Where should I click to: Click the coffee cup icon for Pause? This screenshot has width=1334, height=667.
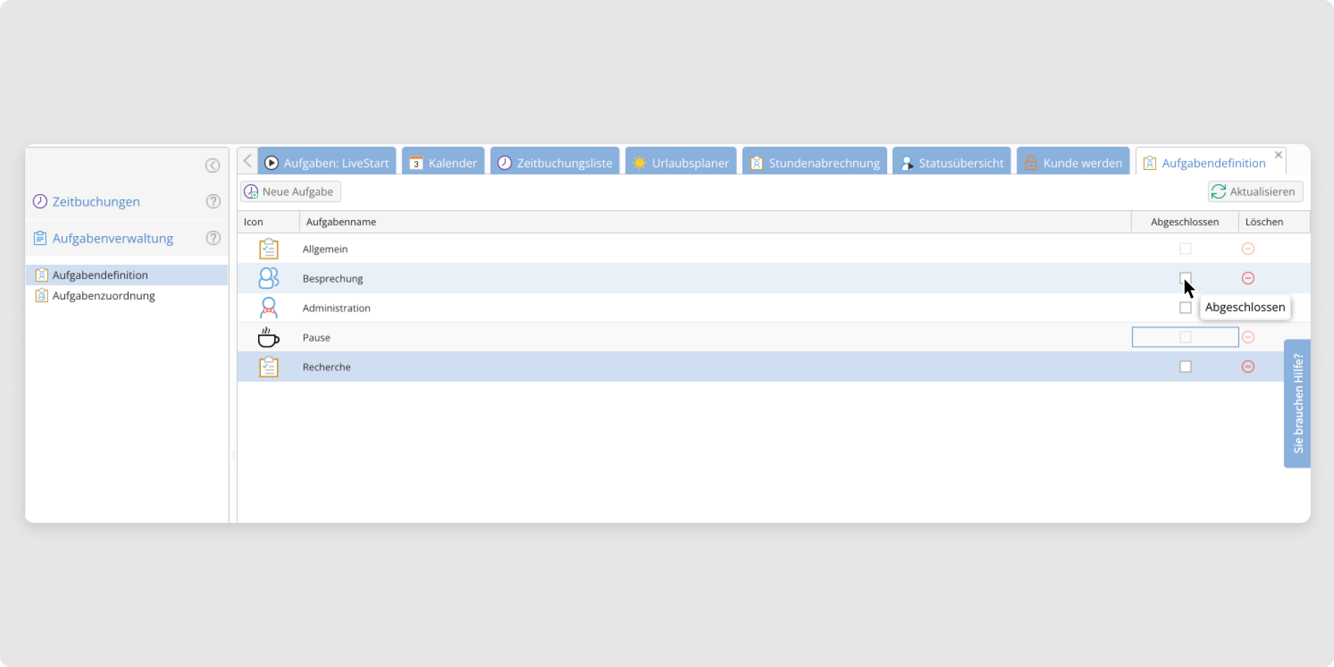click(x=268, y=338)
